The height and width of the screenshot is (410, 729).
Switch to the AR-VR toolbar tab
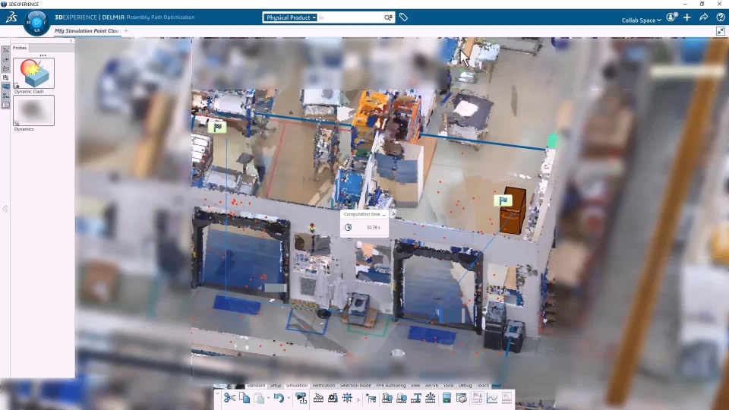[432, 386]
